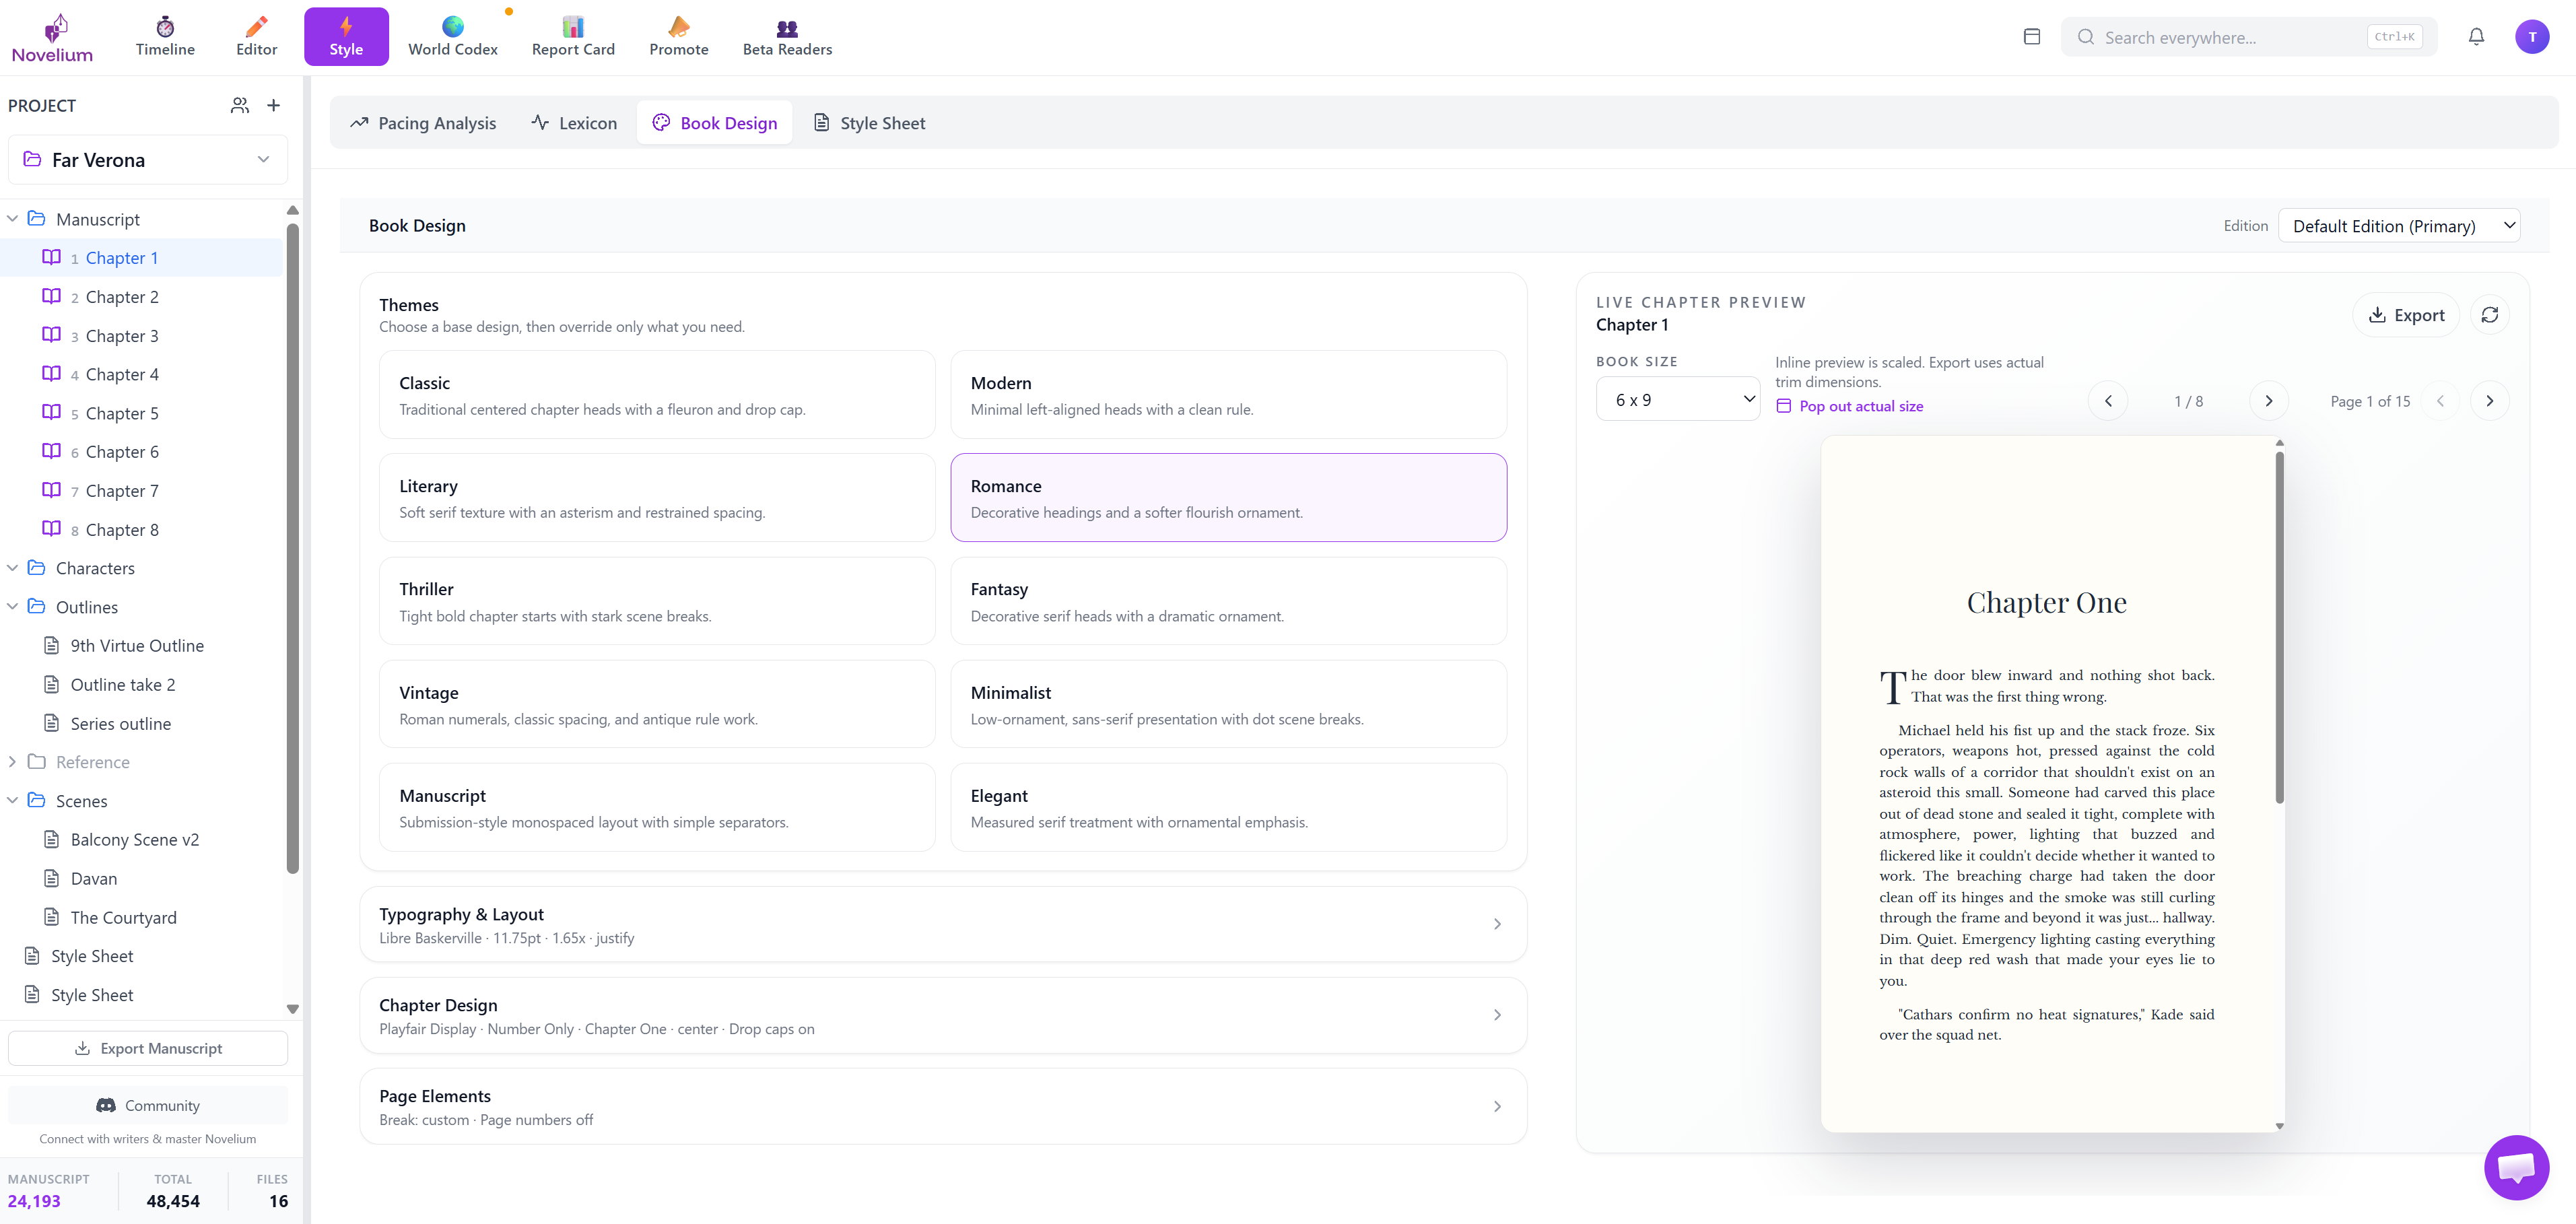The width and height of the screenshot is (2576, 1224).
Task: Open Chapter 5 in the manuscript list
Action: 121,412
